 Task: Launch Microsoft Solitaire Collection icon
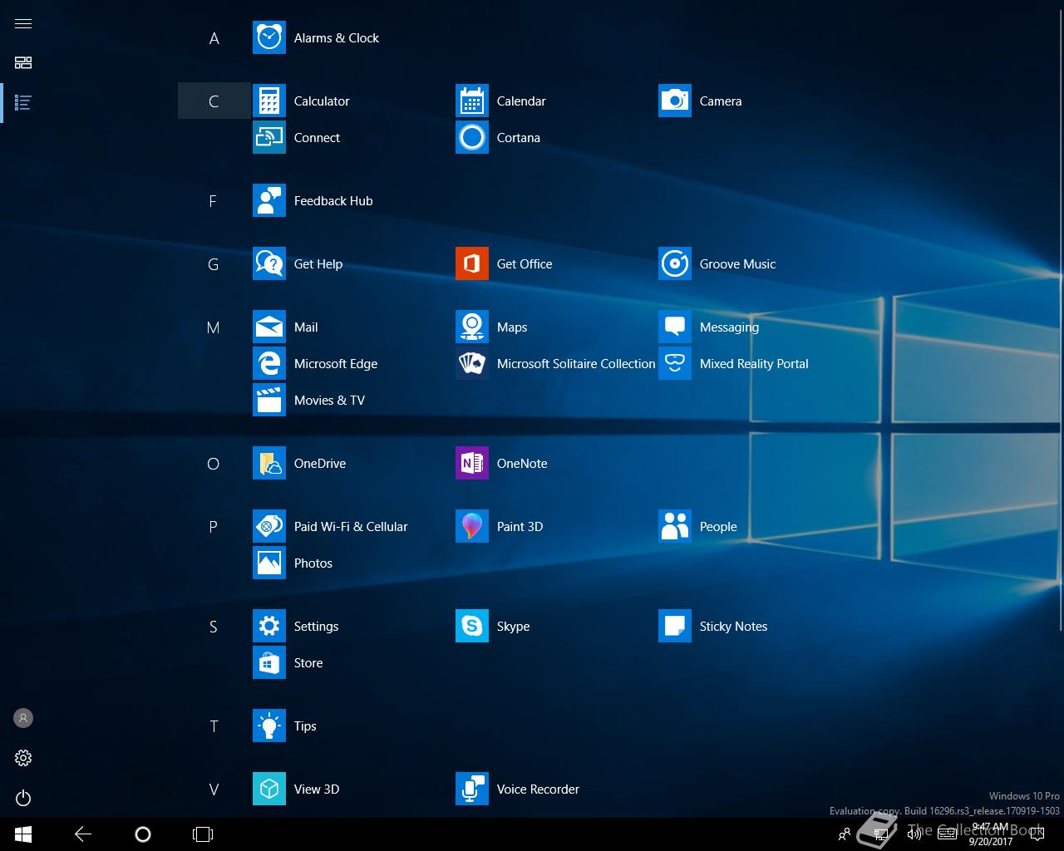472,364
